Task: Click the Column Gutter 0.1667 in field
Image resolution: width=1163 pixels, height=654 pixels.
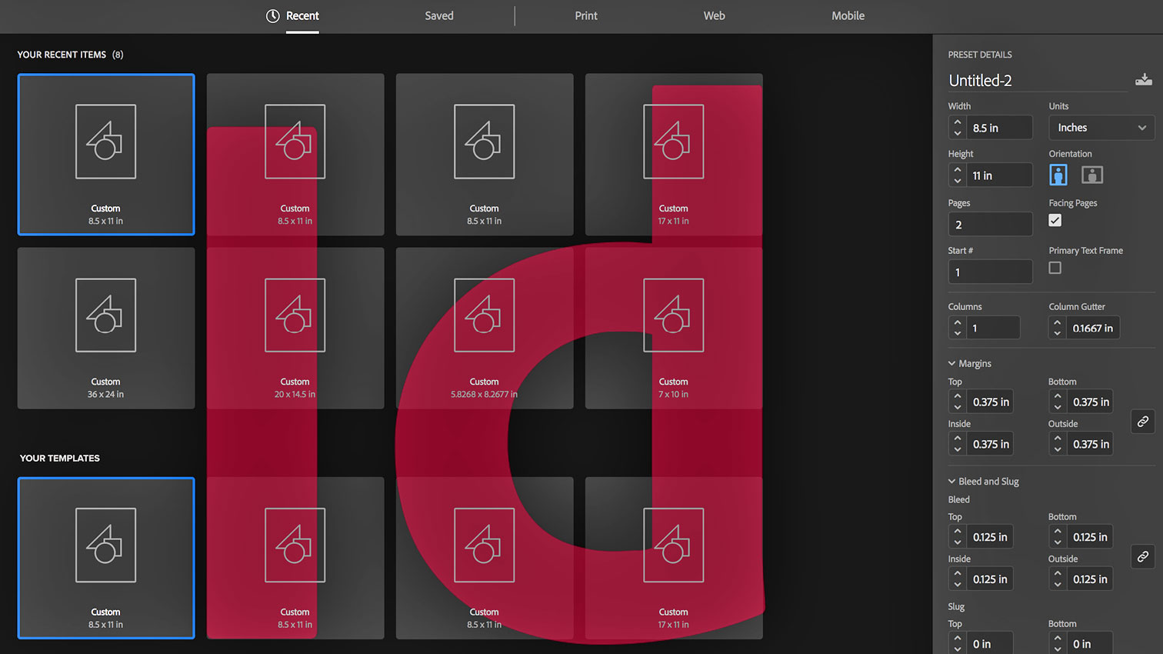Action: pos(1093,328)
